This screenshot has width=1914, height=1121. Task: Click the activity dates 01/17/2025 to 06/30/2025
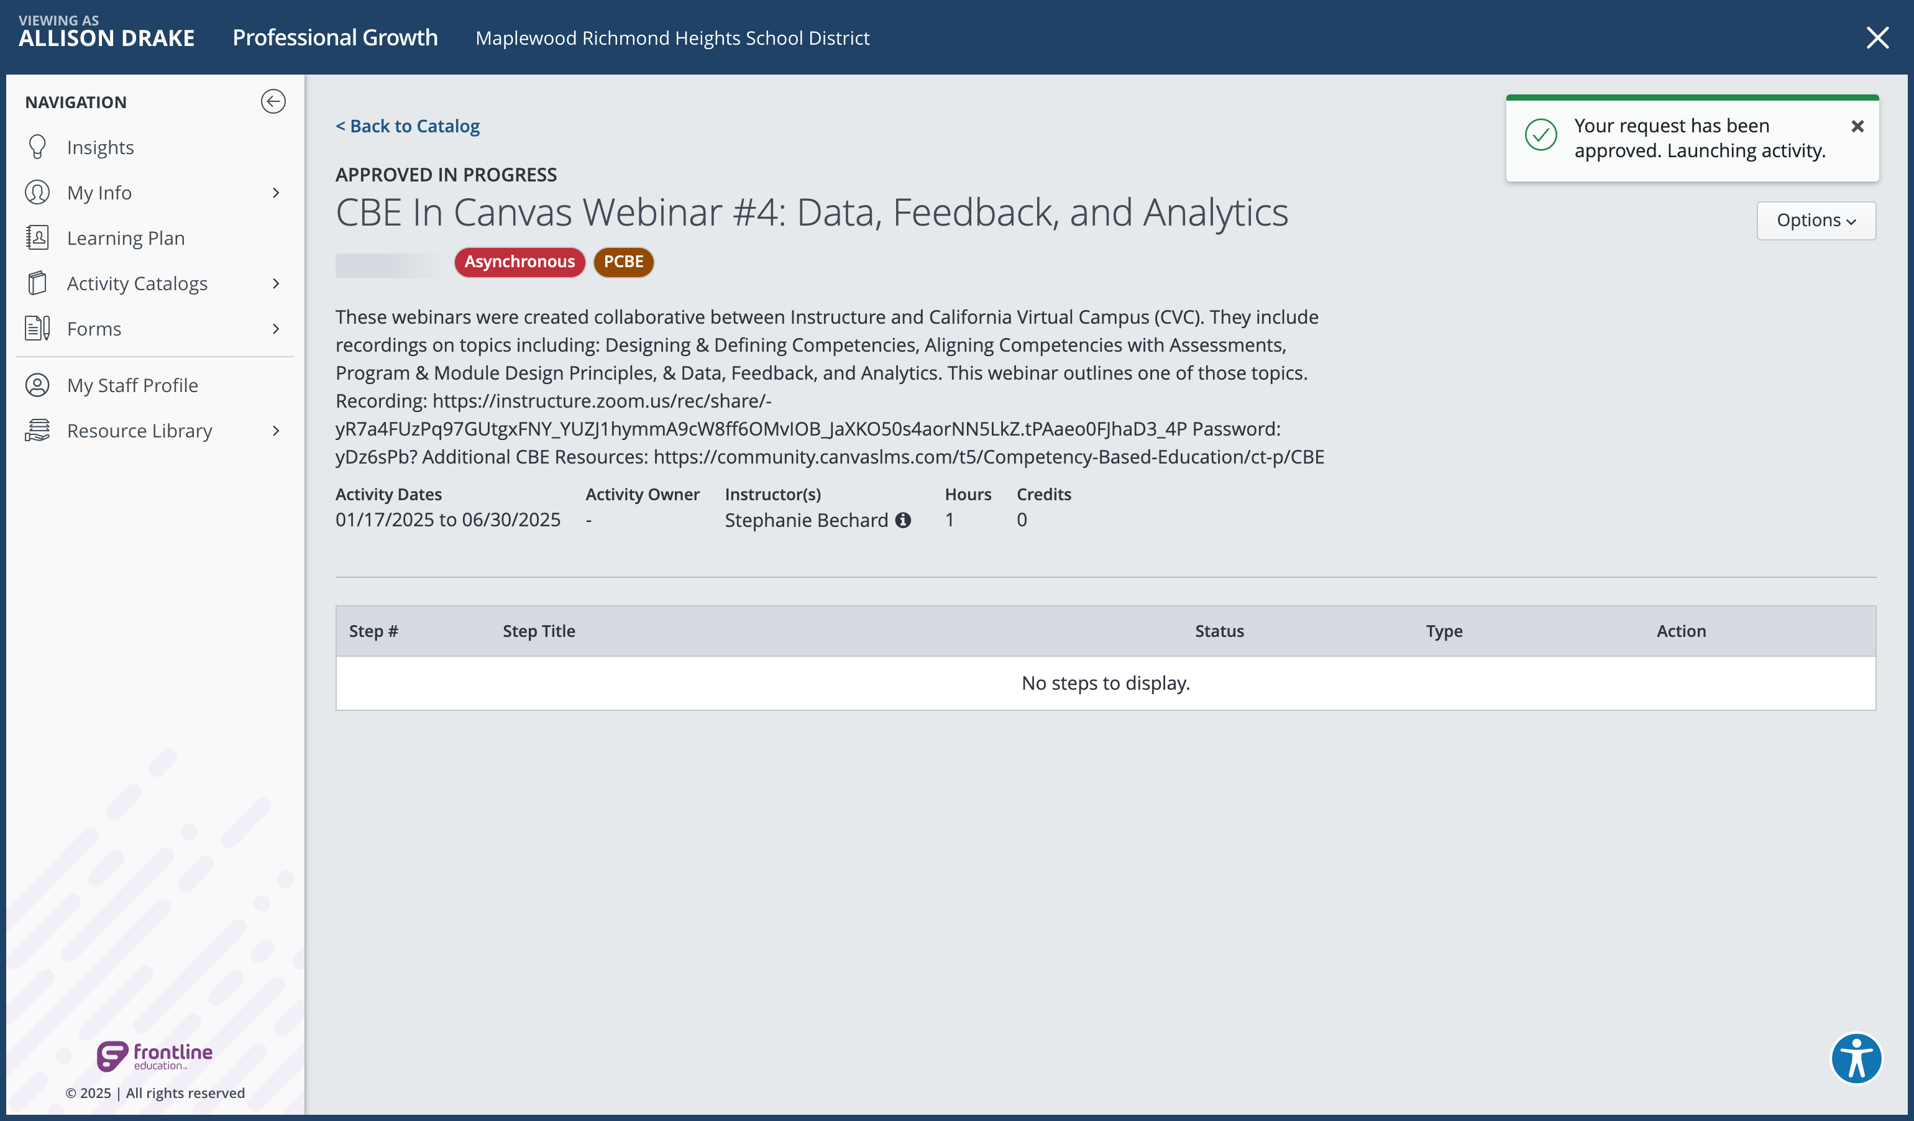[x=448, y=520]
